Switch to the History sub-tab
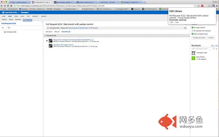 pyautogui.click(x=11, y=20)
